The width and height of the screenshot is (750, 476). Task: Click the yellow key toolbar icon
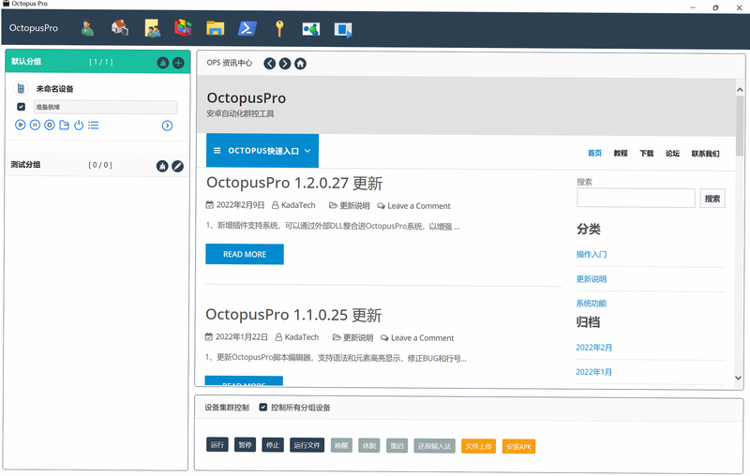(x=279, y=29)
